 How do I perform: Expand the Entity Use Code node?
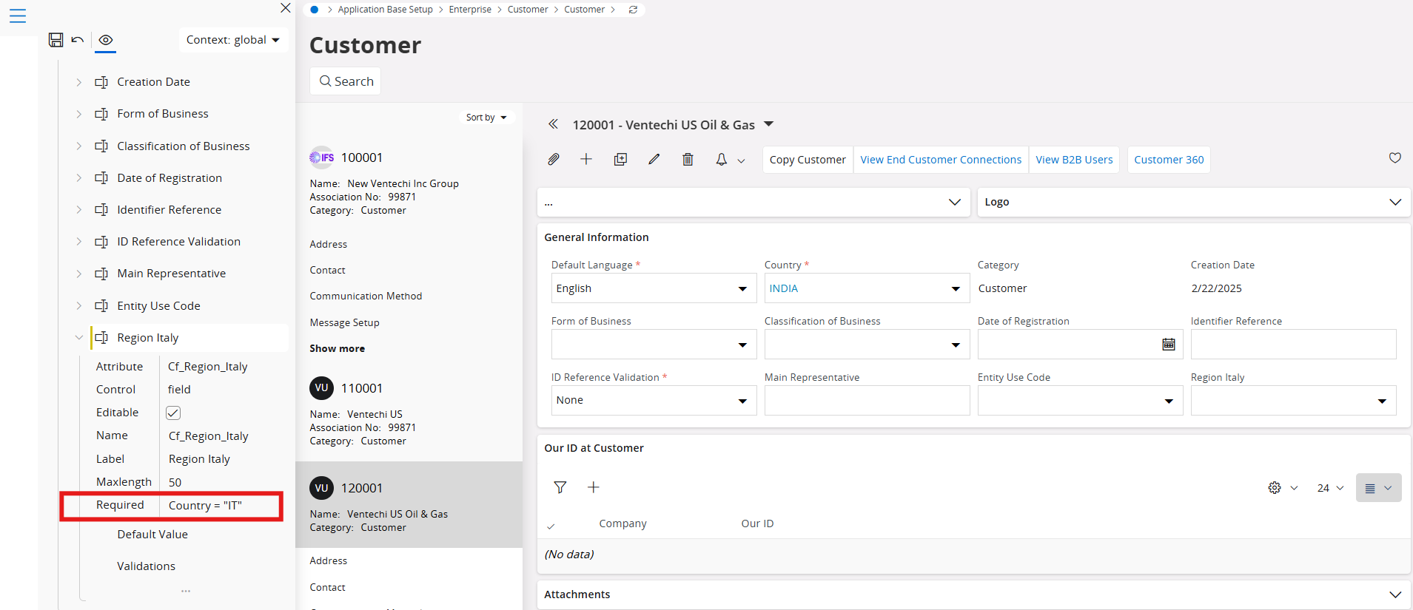(x=78, y=306)
